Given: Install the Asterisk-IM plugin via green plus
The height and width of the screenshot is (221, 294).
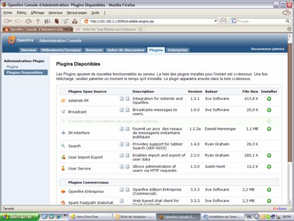Looking at the screenshot, I should coord(269,99).
